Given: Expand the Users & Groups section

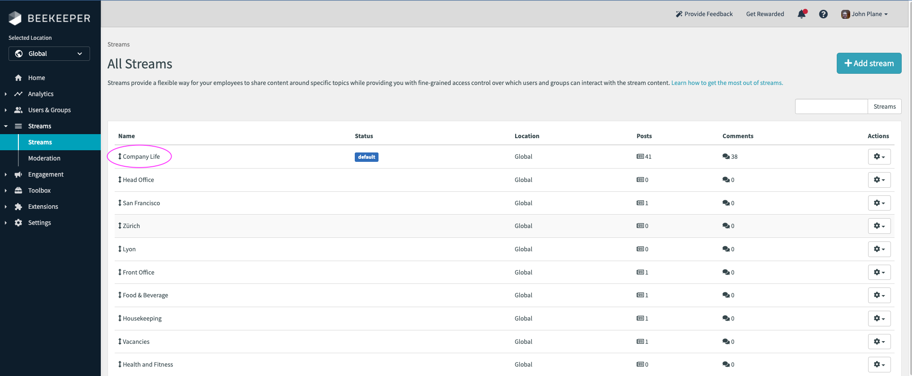Looking at the screenshot, I should pyautogui.click(x=49, y=110).
